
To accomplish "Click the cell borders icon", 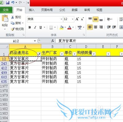I will point(51,27).
